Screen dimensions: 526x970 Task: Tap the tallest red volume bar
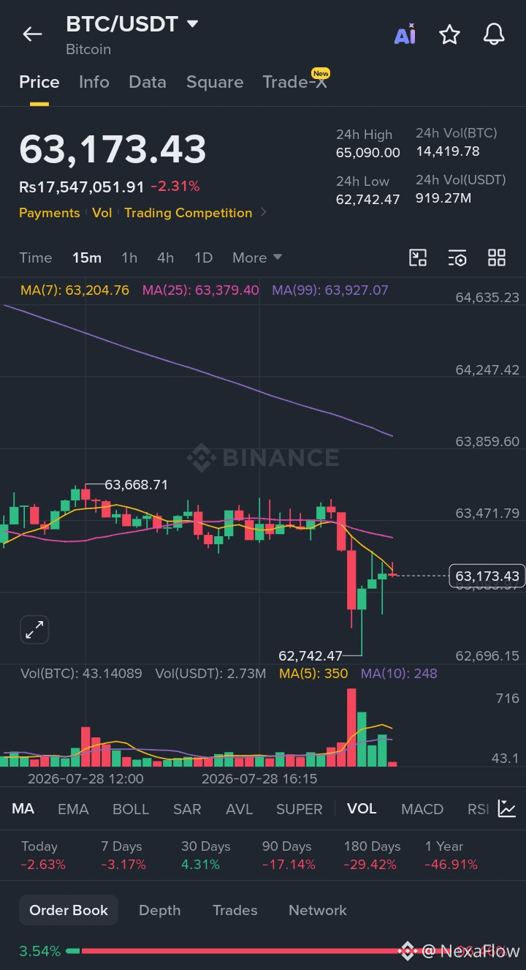tap(351, 727)
